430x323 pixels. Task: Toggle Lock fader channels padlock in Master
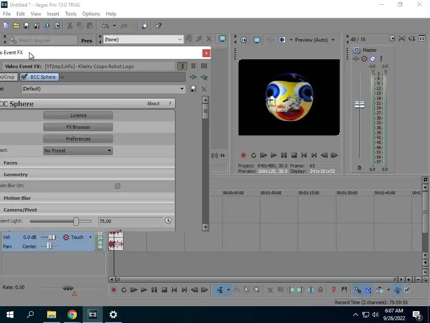coord(359,168)
